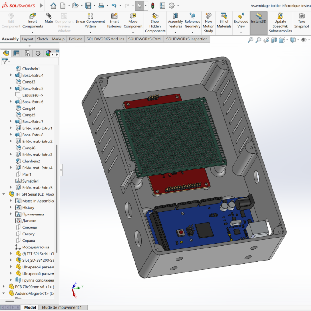Click the Zoom to Area magnifier icon
This screenshot has width=311, height=311.
[x=258, y=40]
